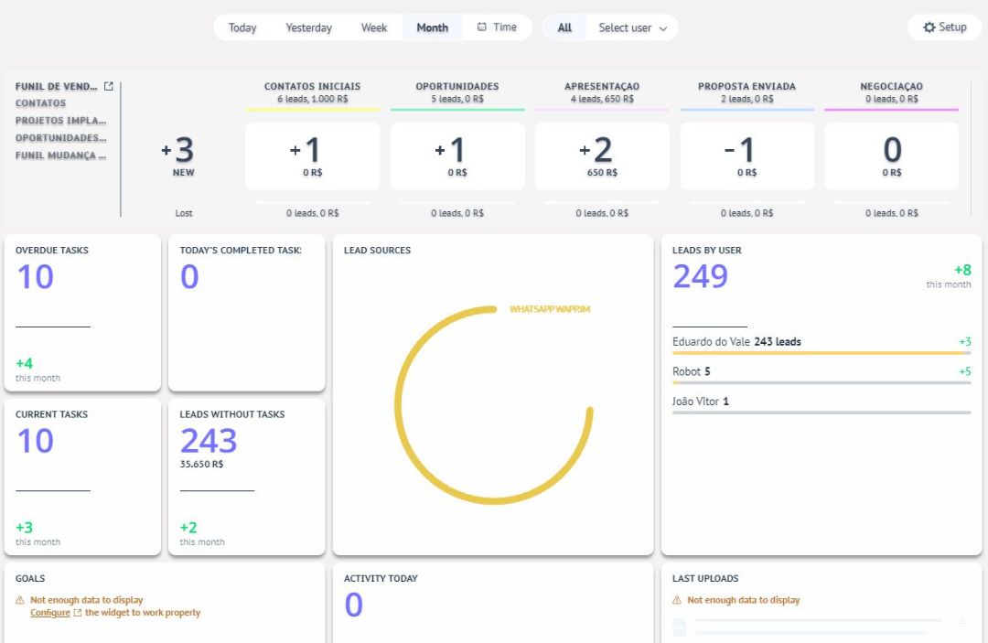Select the Yesterday period tab
Screen dimensions: 988x643
(309, 27)
